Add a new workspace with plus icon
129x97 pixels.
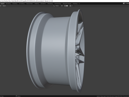click(79, 4)
